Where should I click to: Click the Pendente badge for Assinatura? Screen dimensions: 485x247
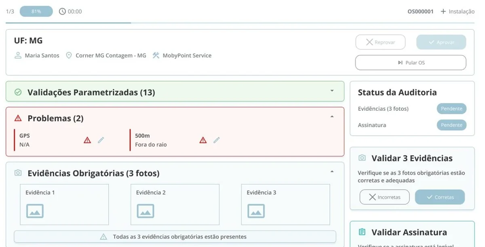click(x=451, y=125)
